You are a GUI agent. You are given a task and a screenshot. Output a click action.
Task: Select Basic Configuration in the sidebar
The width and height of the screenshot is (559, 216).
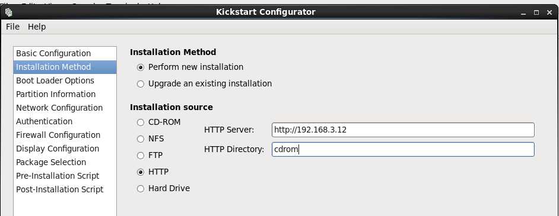click(x=65, y=53)
